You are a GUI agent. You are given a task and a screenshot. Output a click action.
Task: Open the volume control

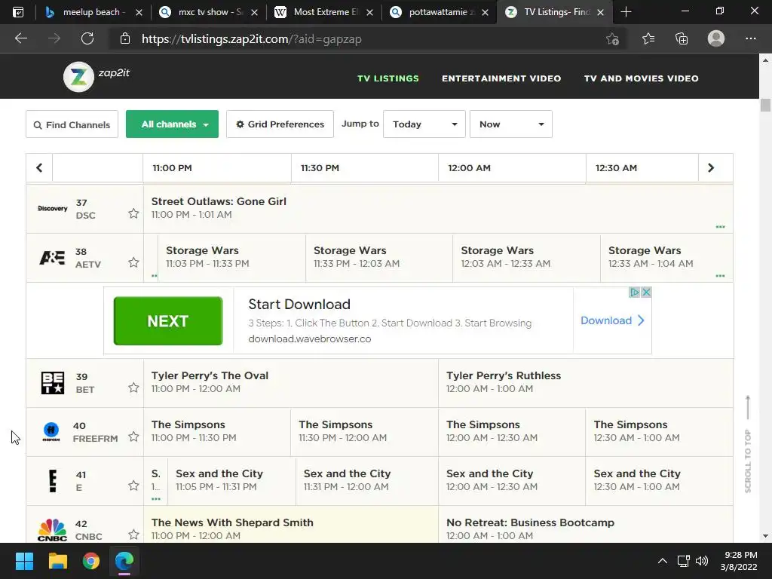coord(702,561)
